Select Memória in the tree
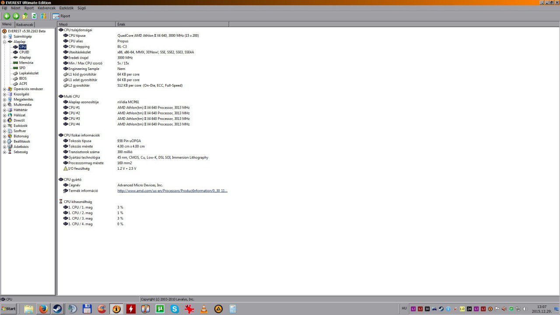Viewport: 560px width, 315px height. (x=26, y=63)
